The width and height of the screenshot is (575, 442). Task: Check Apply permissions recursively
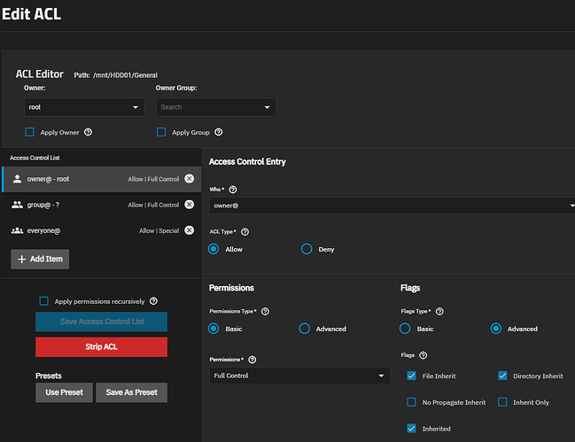tap(44, 301)
